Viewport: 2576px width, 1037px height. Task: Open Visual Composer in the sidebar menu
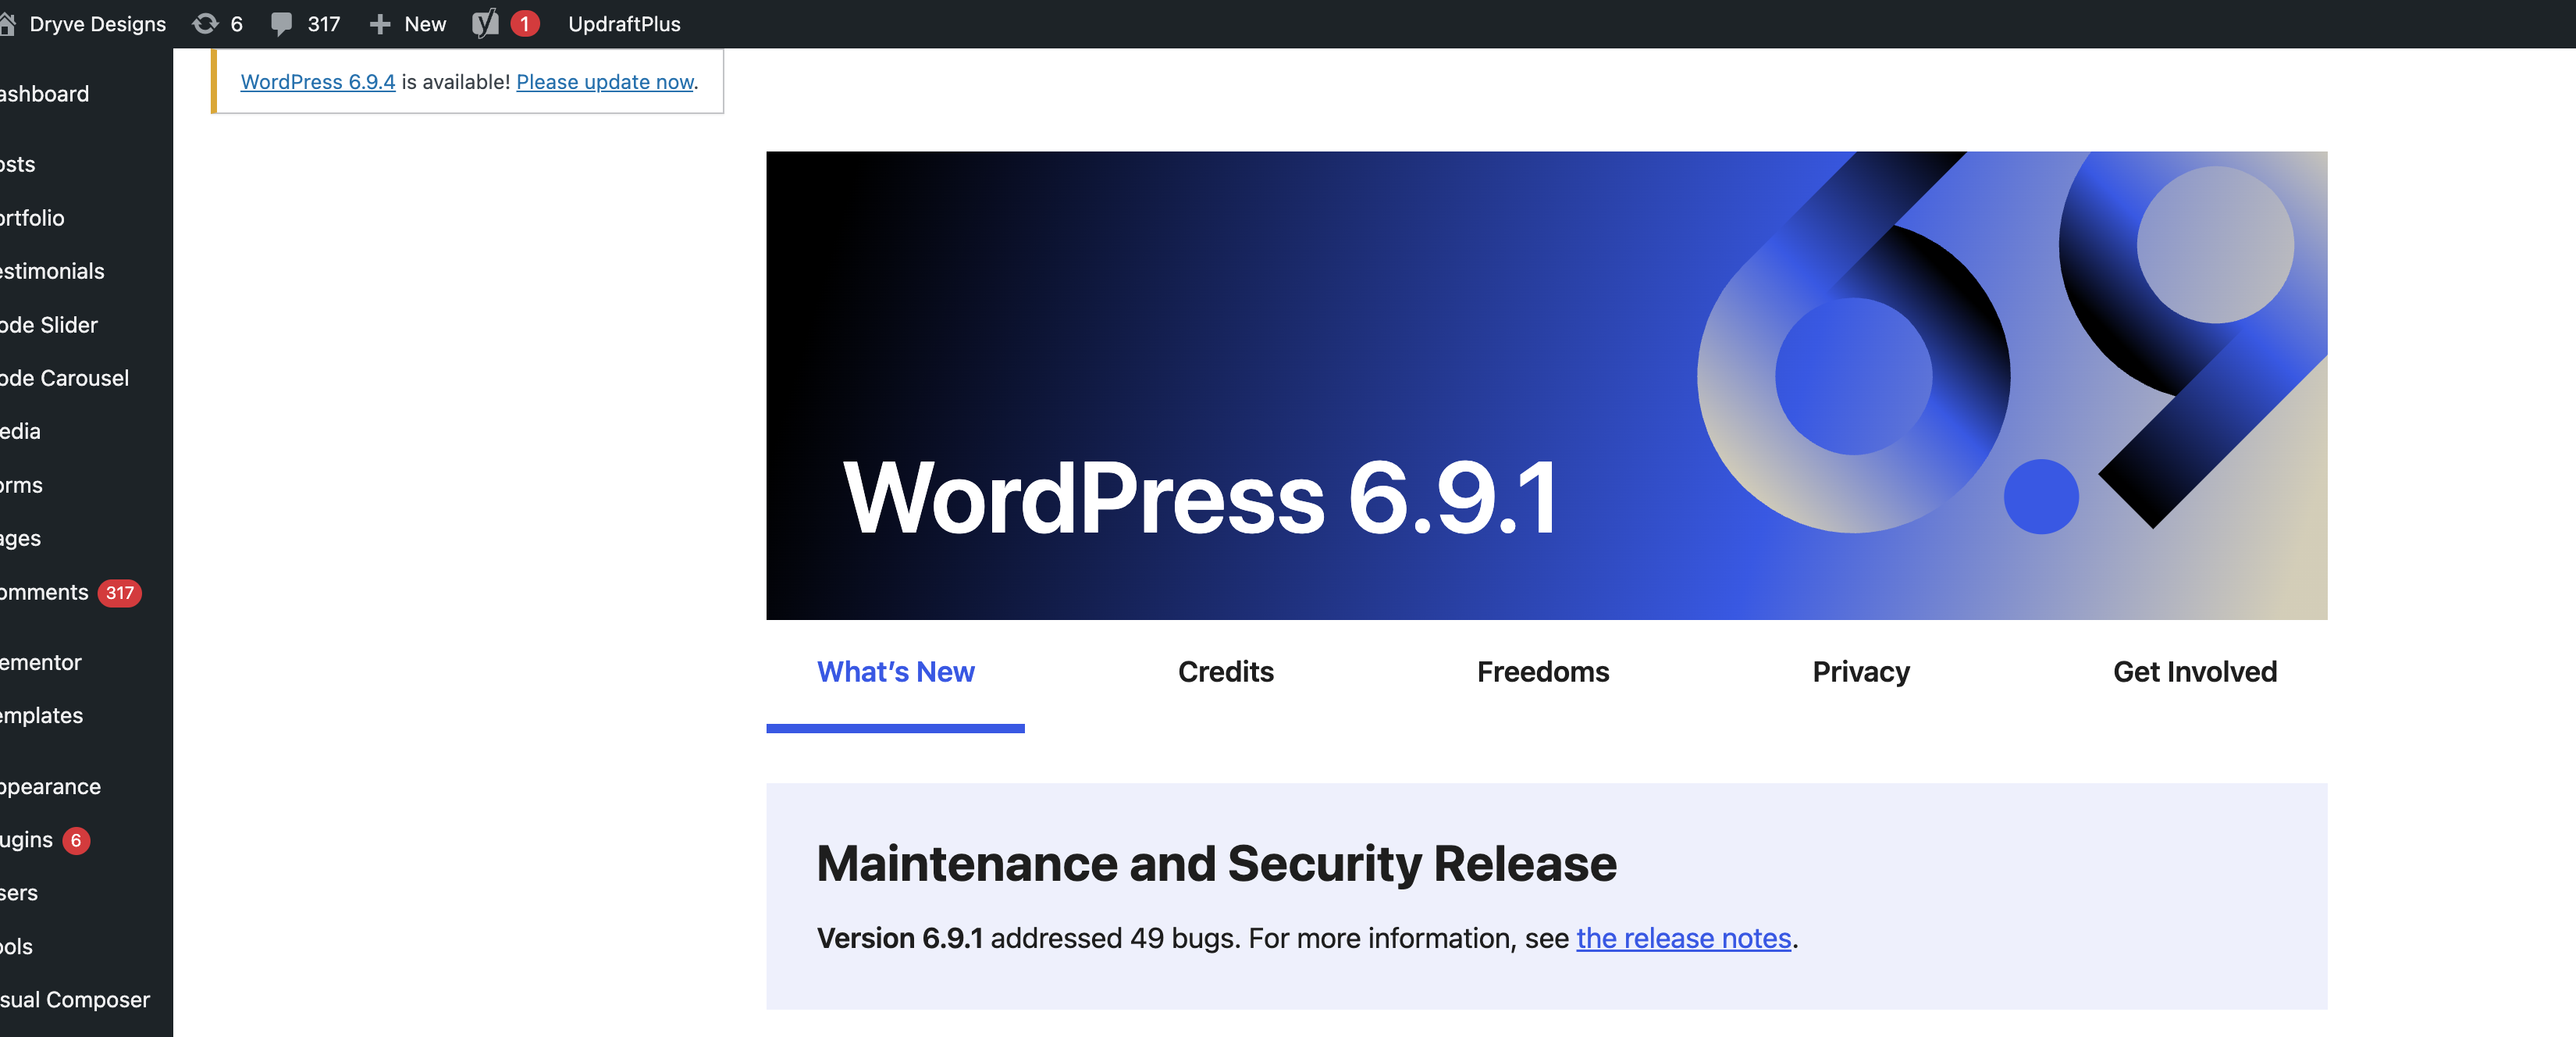pos(75,1000)
